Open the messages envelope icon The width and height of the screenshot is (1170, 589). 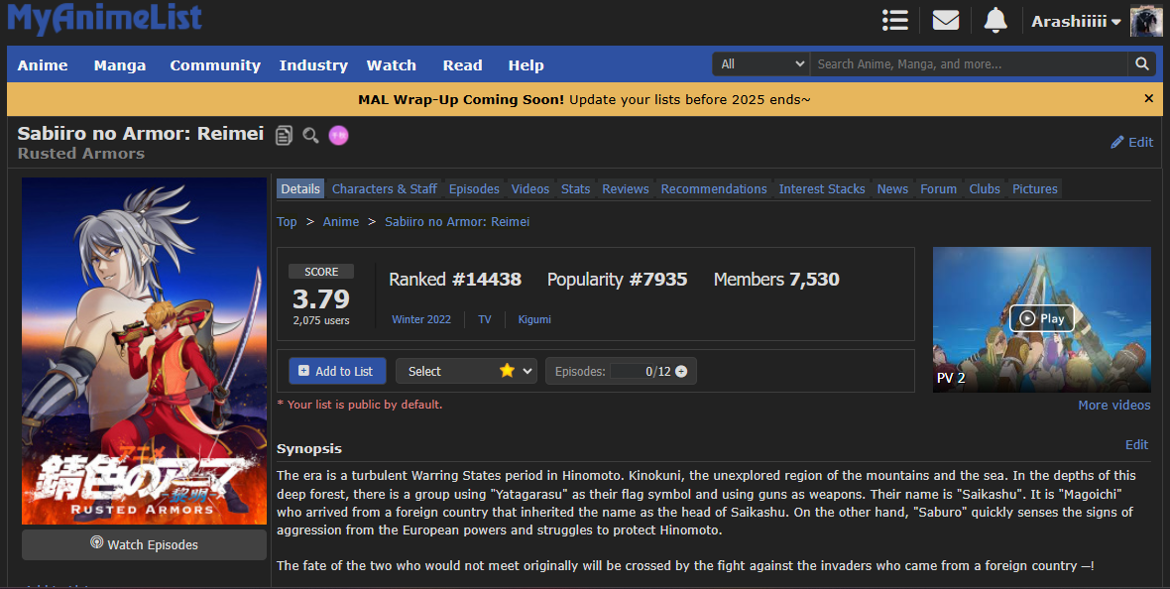(945, 20)
